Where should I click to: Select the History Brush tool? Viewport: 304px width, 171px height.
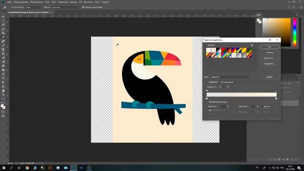(x=3, y=54)
